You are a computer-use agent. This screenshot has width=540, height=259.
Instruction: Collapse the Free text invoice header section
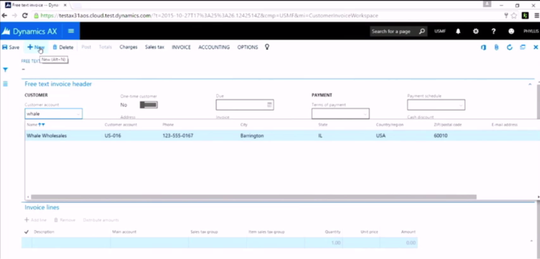[530, 84]
